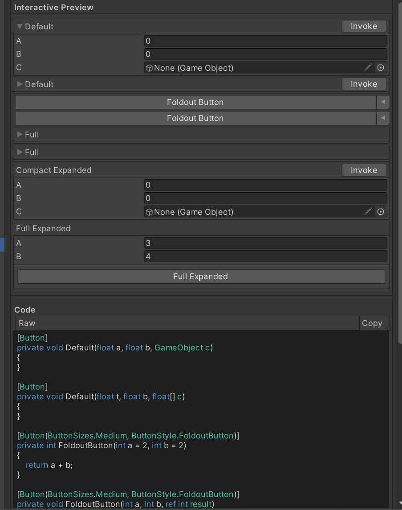Click pencil icon in Compact Expanded GameObject slot
The width and height of the screenshot is (402, 510).
pos(368,212)
